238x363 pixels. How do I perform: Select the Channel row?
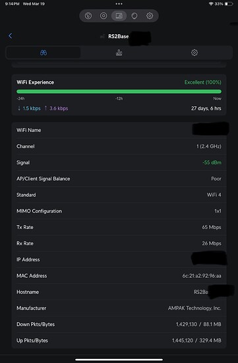tap(119, 147)
